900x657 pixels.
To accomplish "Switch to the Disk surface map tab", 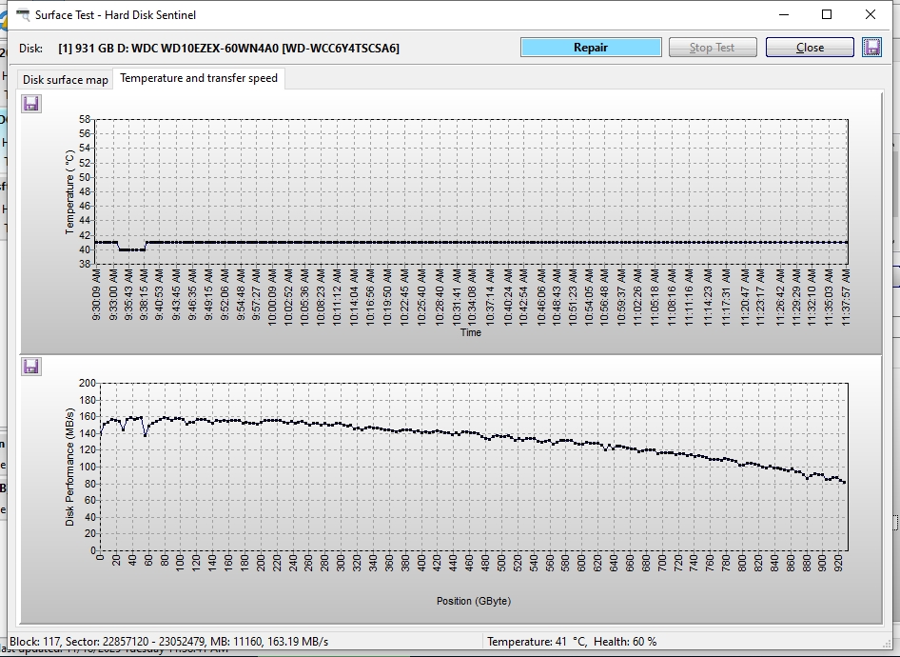I will [66, 80].
